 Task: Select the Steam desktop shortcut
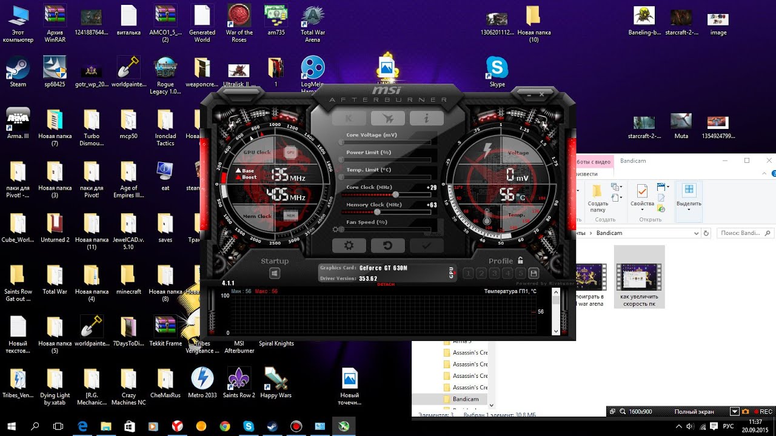coord(18,72)
